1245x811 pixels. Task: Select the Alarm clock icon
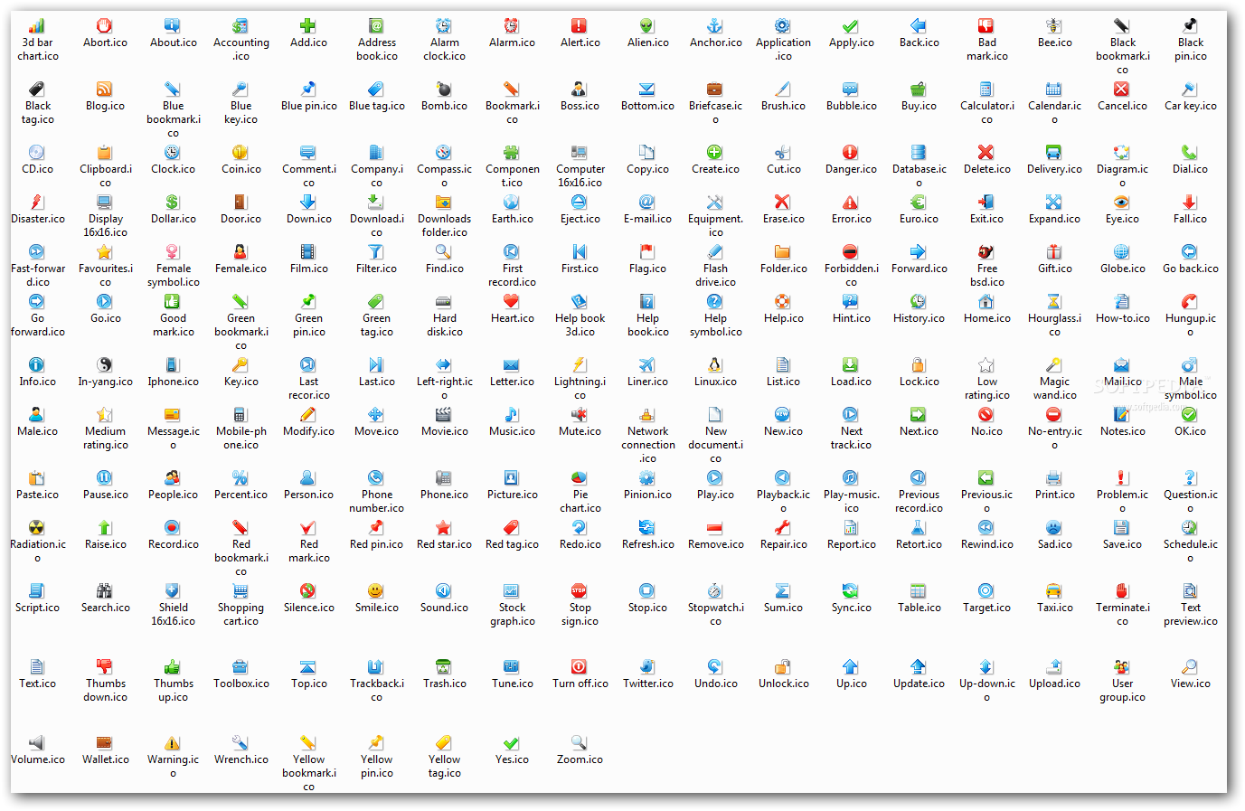(x=443, y=27)
